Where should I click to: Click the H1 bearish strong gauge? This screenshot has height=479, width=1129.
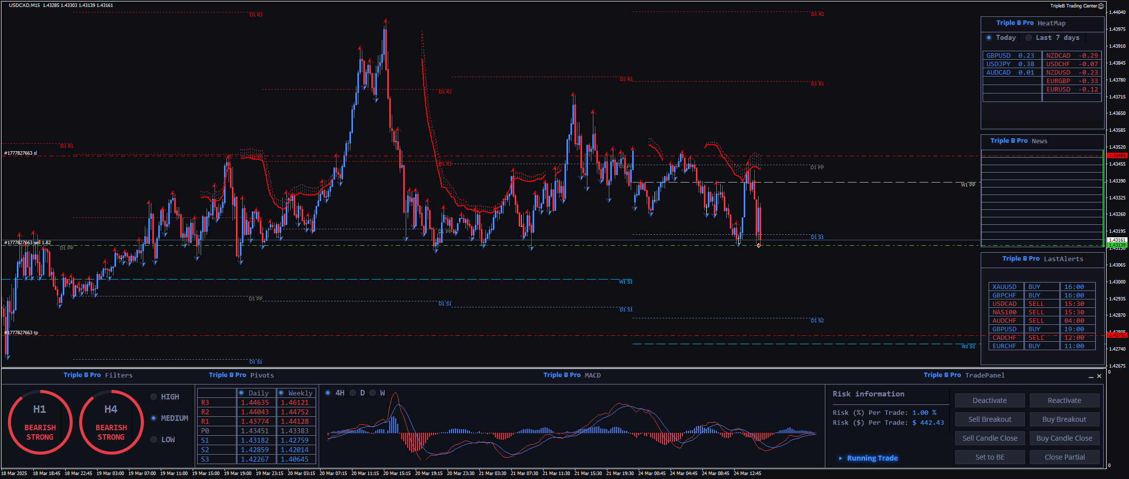(40, 422)
